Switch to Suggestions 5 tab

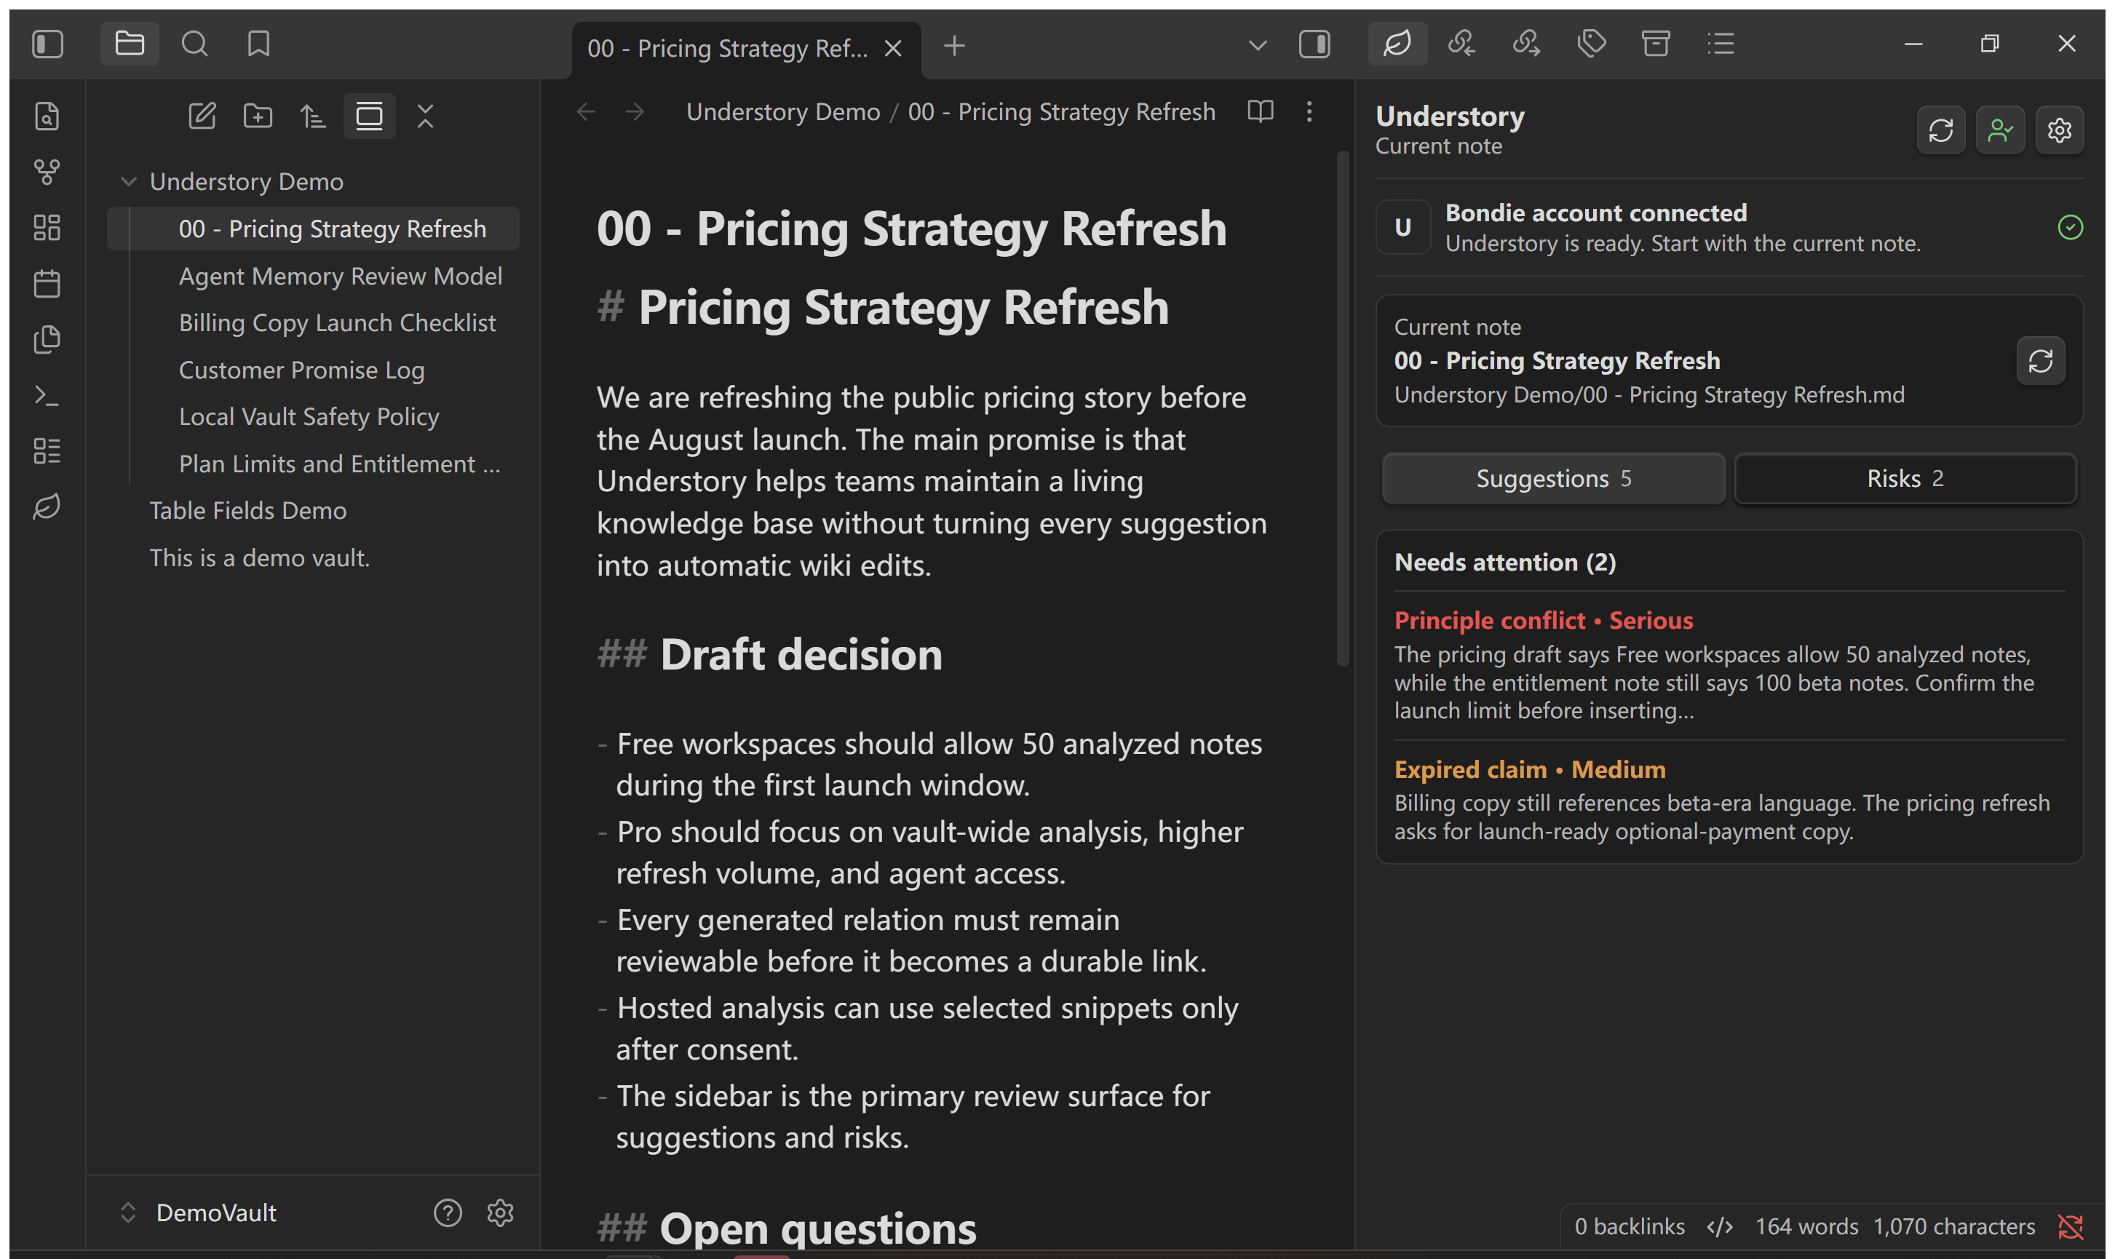pos(1553,478)
